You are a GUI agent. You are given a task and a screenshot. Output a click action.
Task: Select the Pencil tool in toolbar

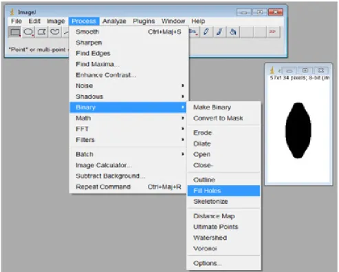click(x=206, y=32)
